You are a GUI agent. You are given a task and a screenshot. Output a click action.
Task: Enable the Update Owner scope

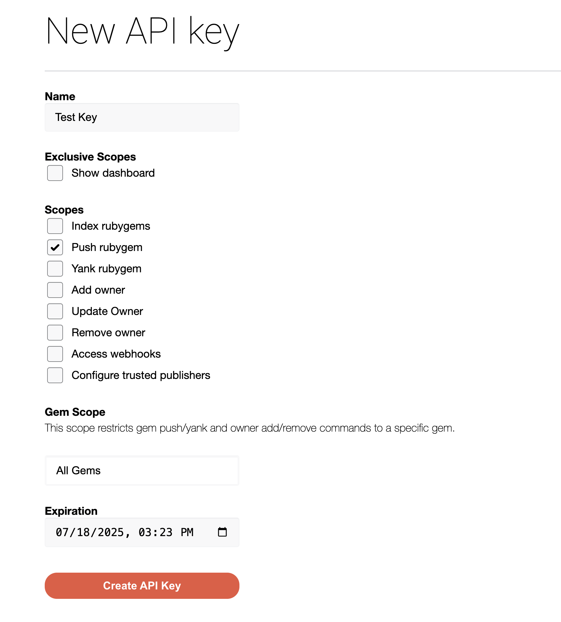pyautogui.click(x=55, y=311)
